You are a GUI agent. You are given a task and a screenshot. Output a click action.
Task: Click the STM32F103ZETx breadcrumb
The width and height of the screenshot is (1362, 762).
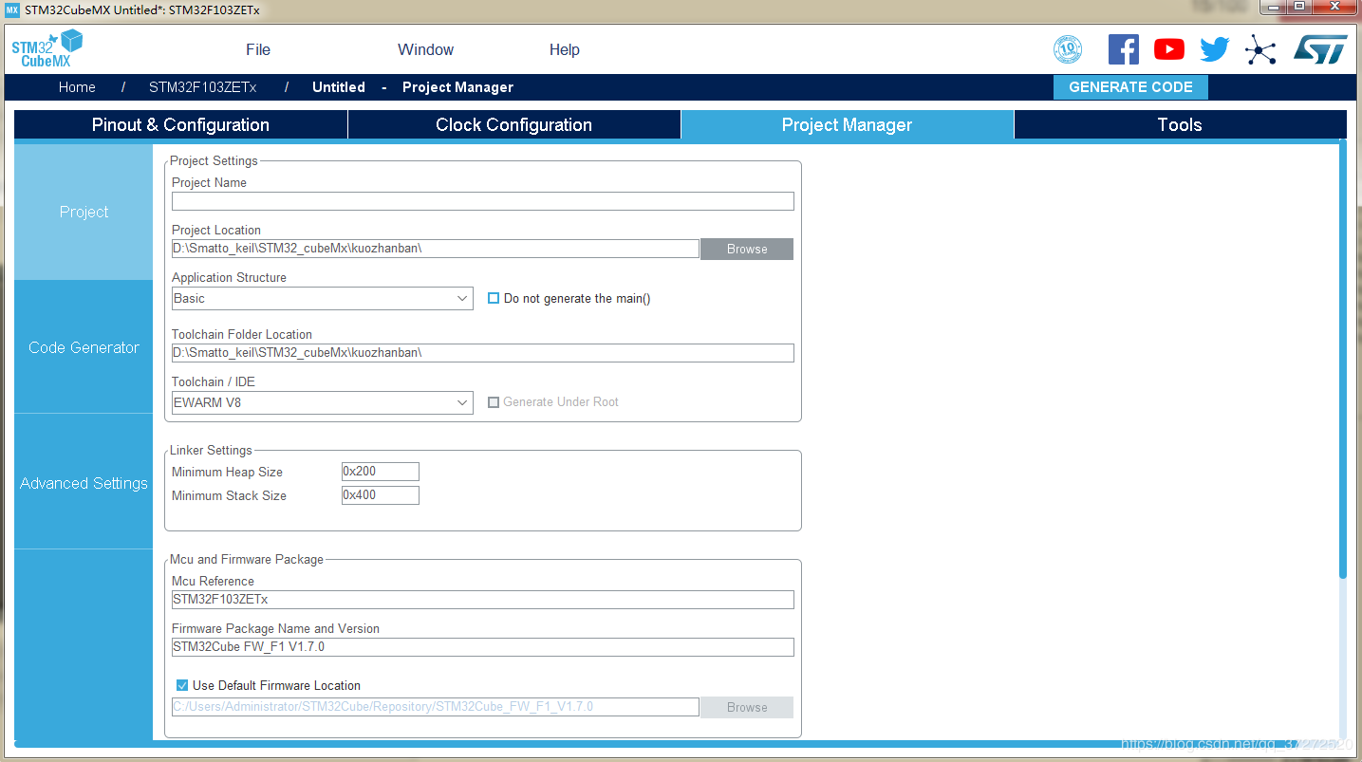[x=203, y=87]
